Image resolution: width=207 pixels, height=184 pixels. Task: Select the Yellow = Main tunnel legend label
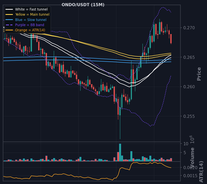coord(32,14)
